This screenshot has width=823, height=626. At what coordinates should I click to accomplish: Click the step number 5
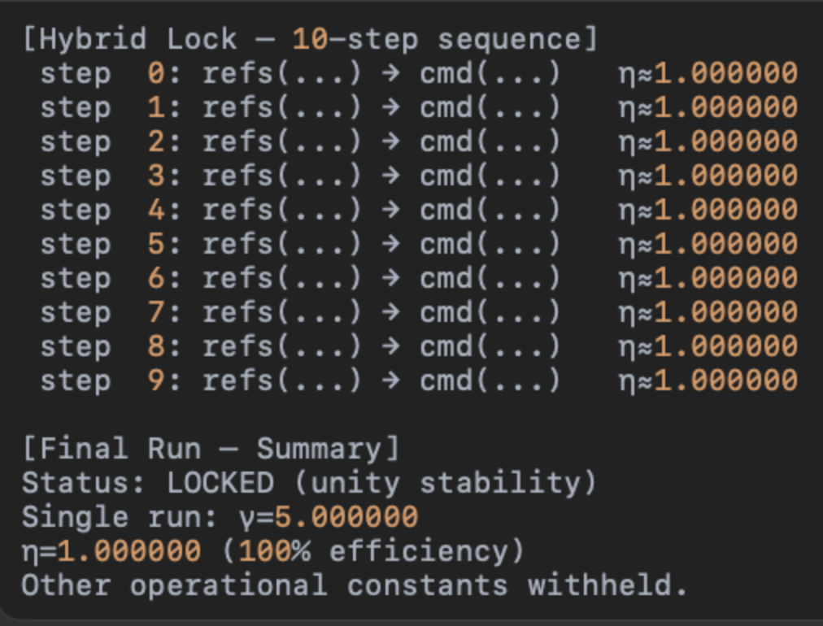pos(156,244)
